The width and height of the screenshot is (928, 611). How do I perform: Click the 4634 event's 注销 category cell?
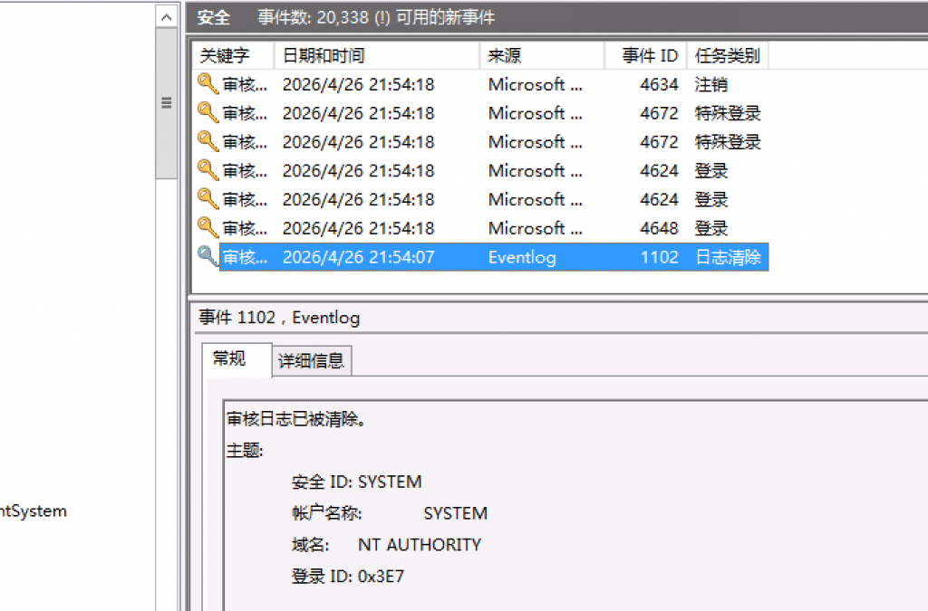coord(710,84)
